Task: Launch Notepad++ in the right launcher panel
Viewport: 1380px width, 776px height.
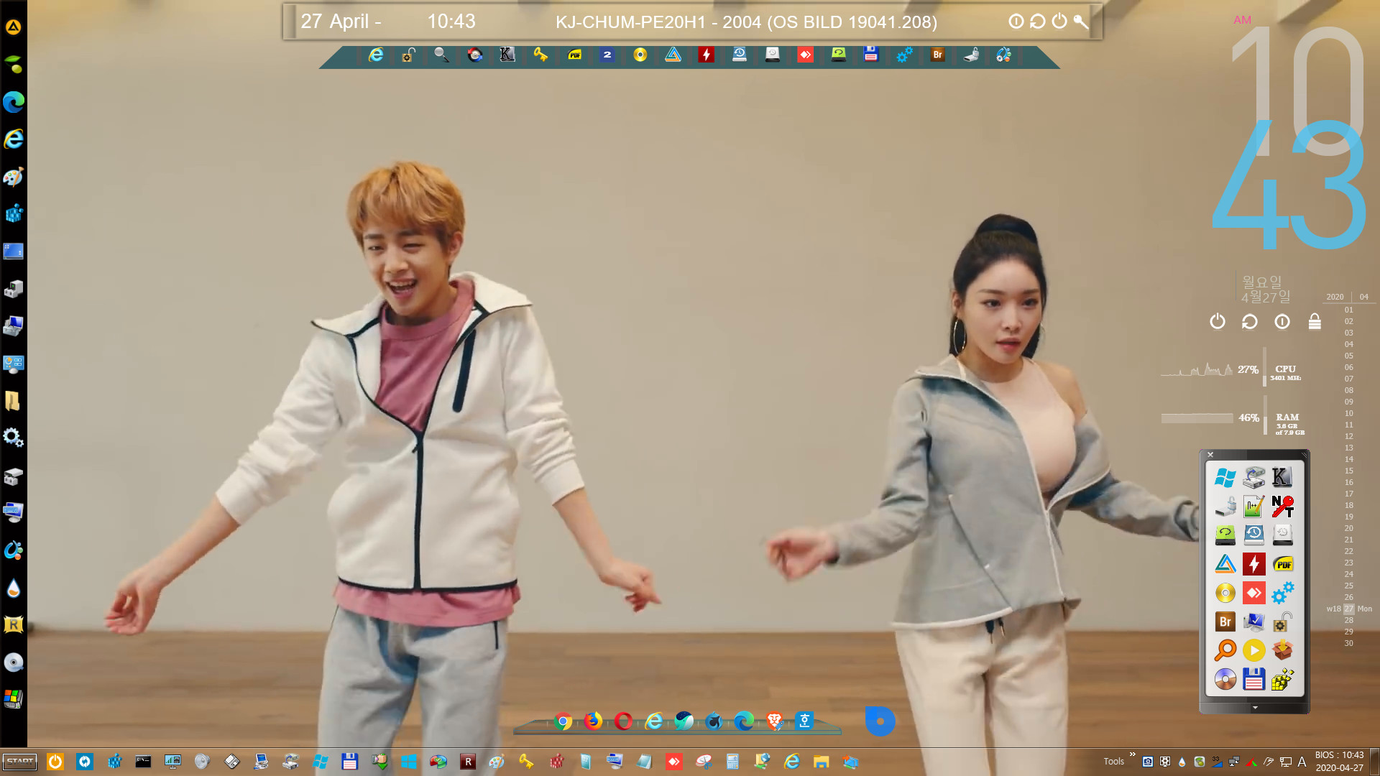Action: tap(1253, 507)
